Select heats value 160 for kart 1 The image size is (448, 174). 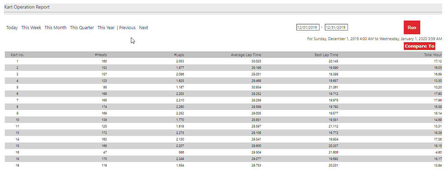point(104,61)
